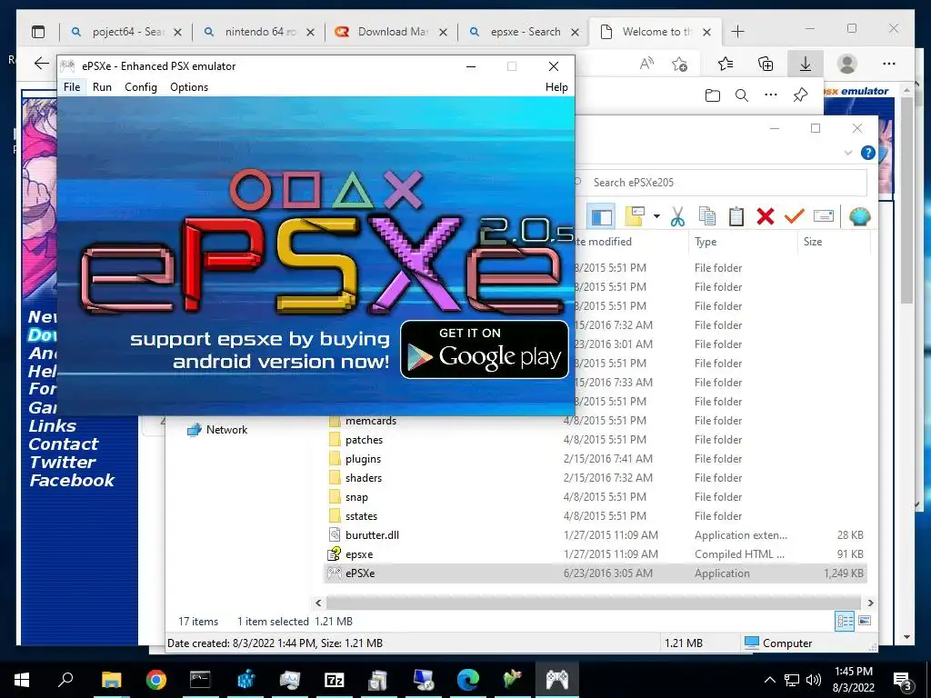Open a new Edge tab
Screen dimensions: 931x698
[x=737, y=32]
